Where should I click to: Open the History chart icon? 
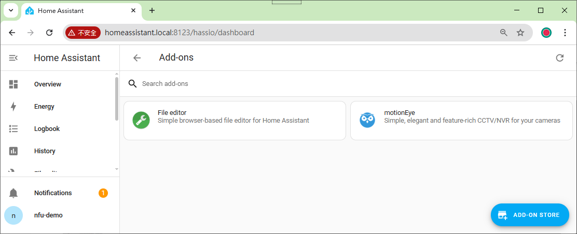coord(13,151)
